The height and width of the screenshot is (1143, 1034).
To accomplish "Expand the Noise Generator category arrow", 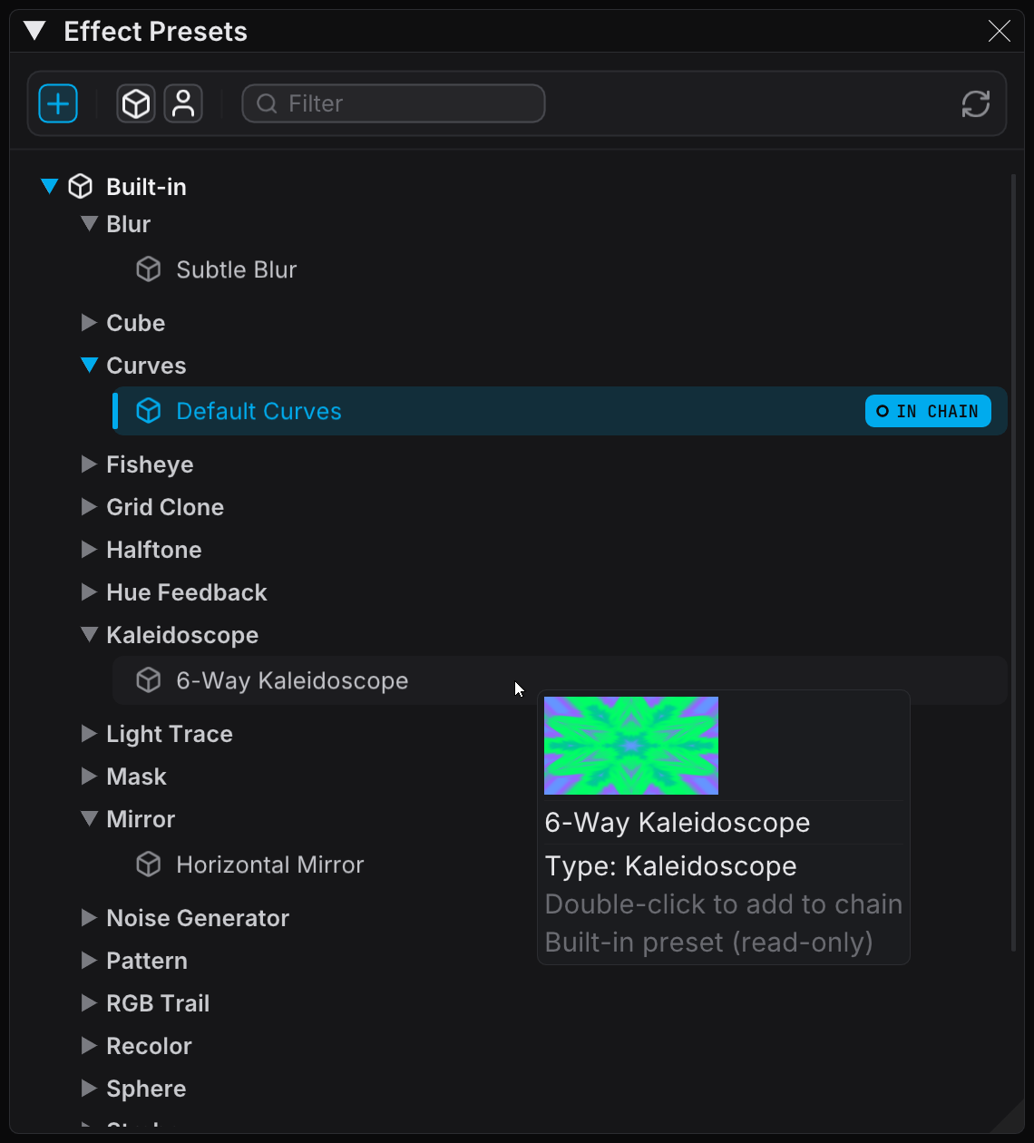I will click(x=89, y=917).
